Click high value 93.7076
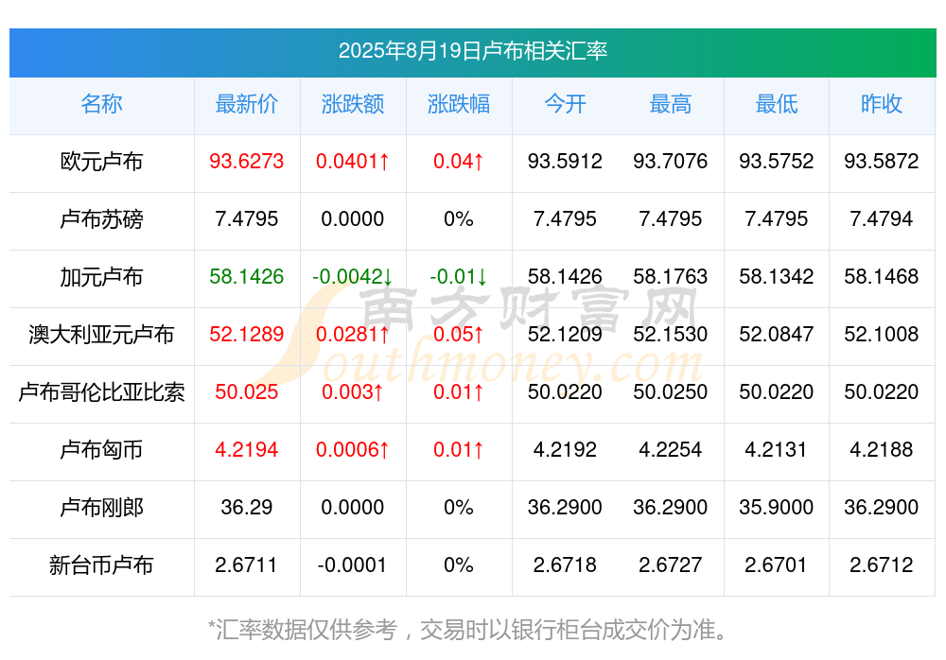This screenshot has width=946, height=660. [x=671, y=161]
